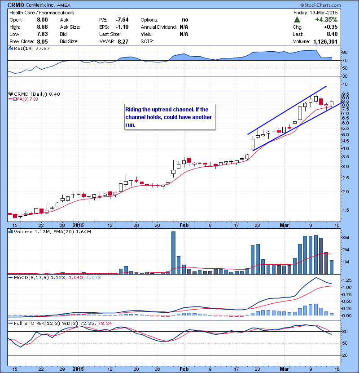Click the Chg value +0.35

tap(330, 27)
